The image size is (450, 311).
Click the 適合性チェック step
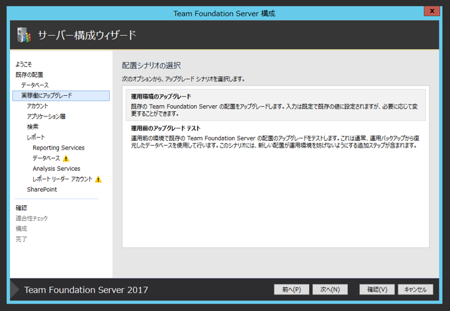click(x=32, y=218)
